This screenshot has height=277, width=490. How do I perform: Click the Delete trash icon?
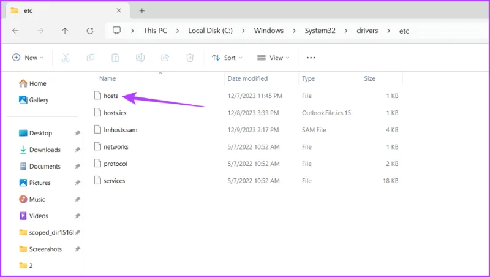pos(190,58)
